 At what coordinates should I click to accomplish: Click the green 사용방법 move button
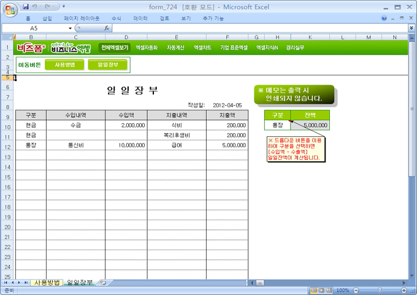coord(64,64)
